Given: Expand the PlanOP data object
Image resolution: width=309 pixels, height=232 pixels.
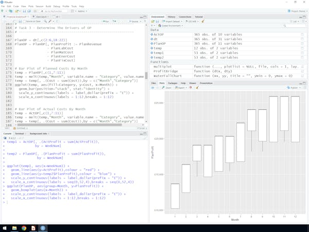Looking at the screenshot, I should pos(152,44).
